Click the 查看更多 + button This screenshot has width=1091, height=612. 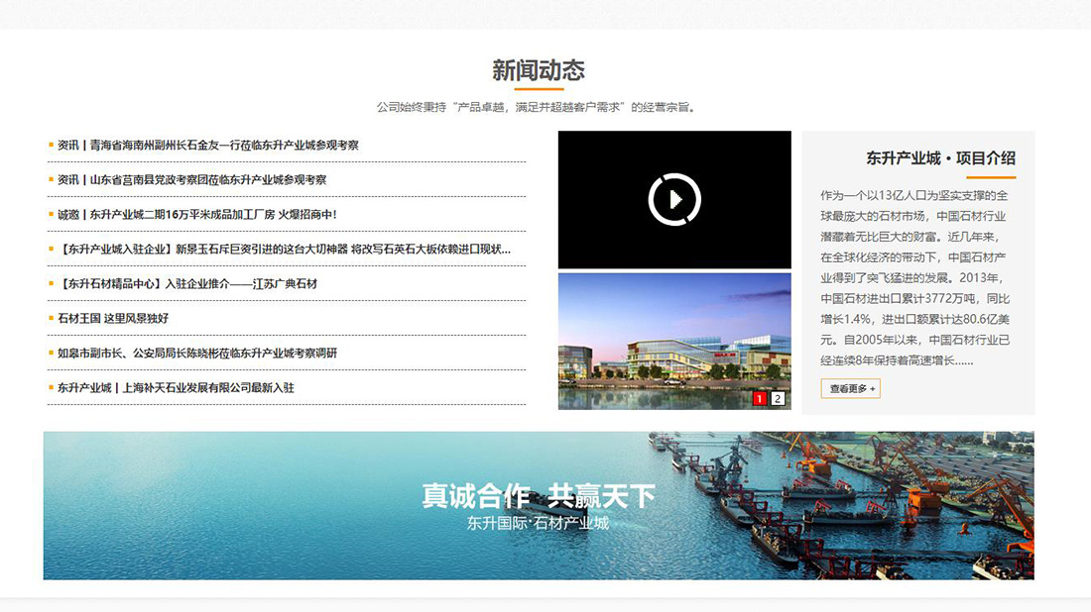coord(850,388)
